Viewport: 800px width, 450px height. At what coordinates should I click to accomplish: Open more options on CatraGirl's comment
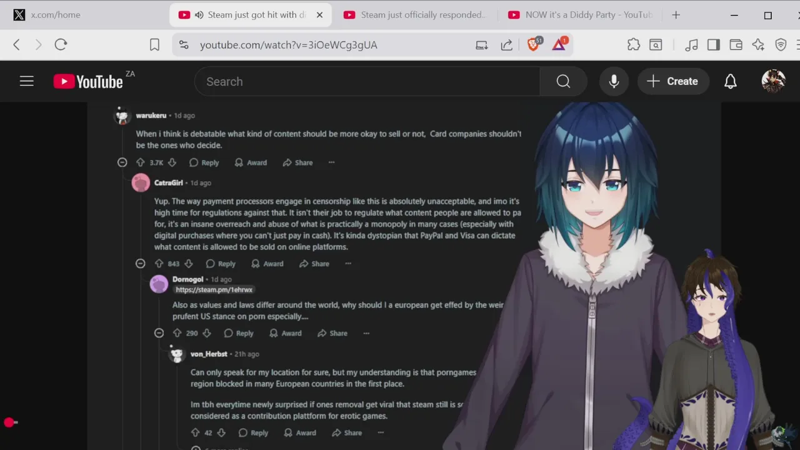point(348,264)
